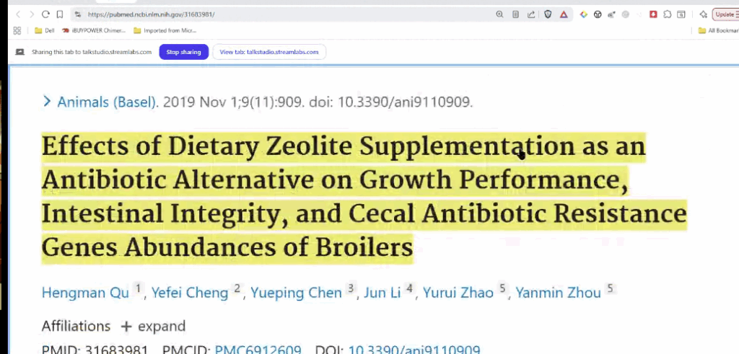Open the Dell bookmarks folder
739x354 pixels.
pyautogui.click(x=44, y=30)
